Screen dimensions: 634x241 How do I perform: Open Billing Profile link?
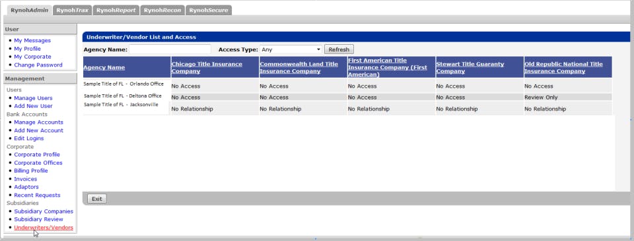pyautogui.click(x=31, y=171)
